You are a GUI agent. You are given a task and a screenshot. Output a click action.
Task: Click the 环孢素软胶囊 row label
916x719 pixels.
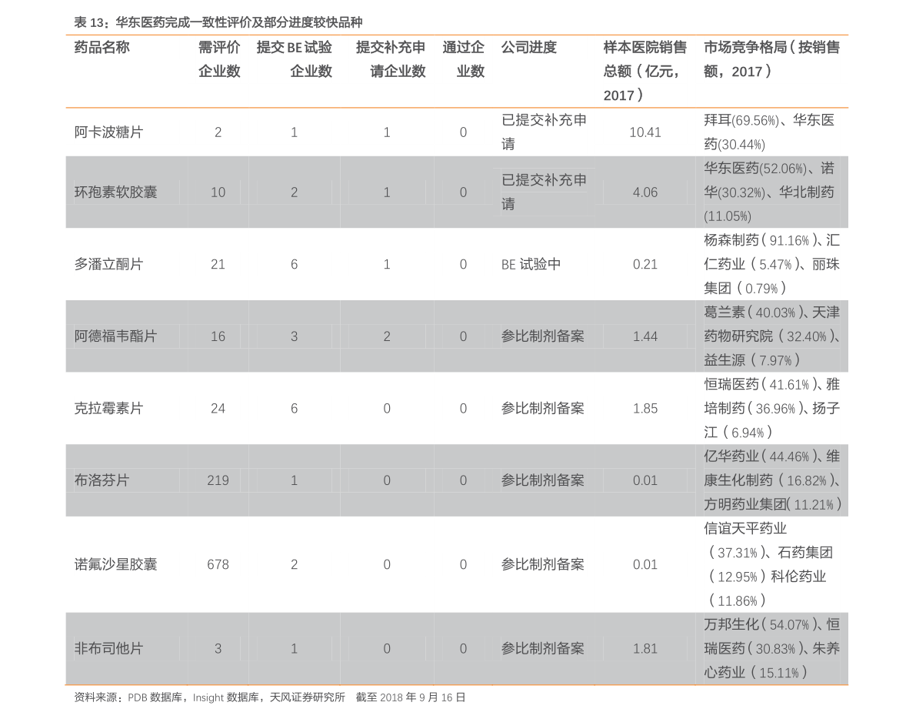click(115, 192)
